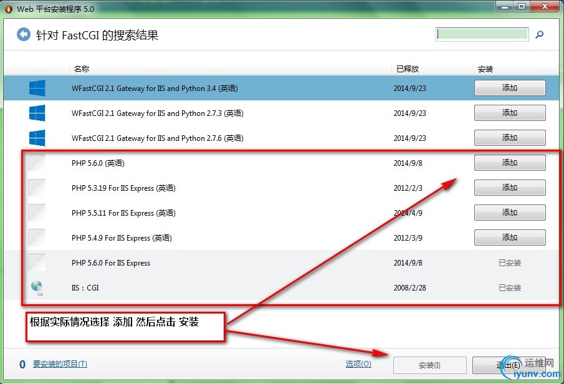This screenshot has width=564, height=384.
Task: Click the back arrow icon
Action: pyautogui.click(x=24, y=34)
